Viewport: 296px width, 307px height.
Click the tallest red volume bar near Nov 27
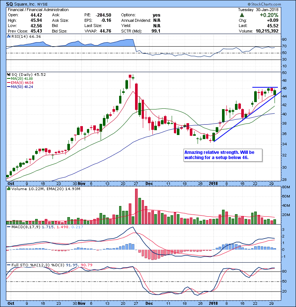136,206
